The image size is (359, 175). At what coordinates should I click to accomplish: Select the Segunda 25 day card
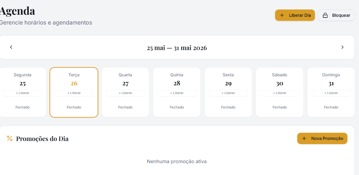coord(22,92)
